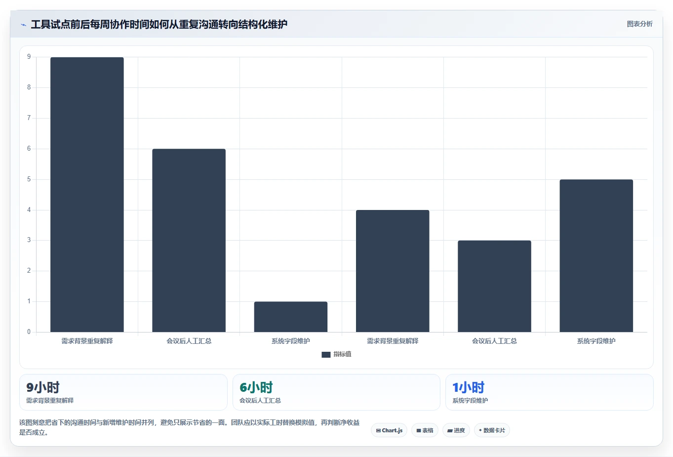Click the 会议后人工汇总 caption in 6小时 card
673x457 pixels.
(260, 401)
